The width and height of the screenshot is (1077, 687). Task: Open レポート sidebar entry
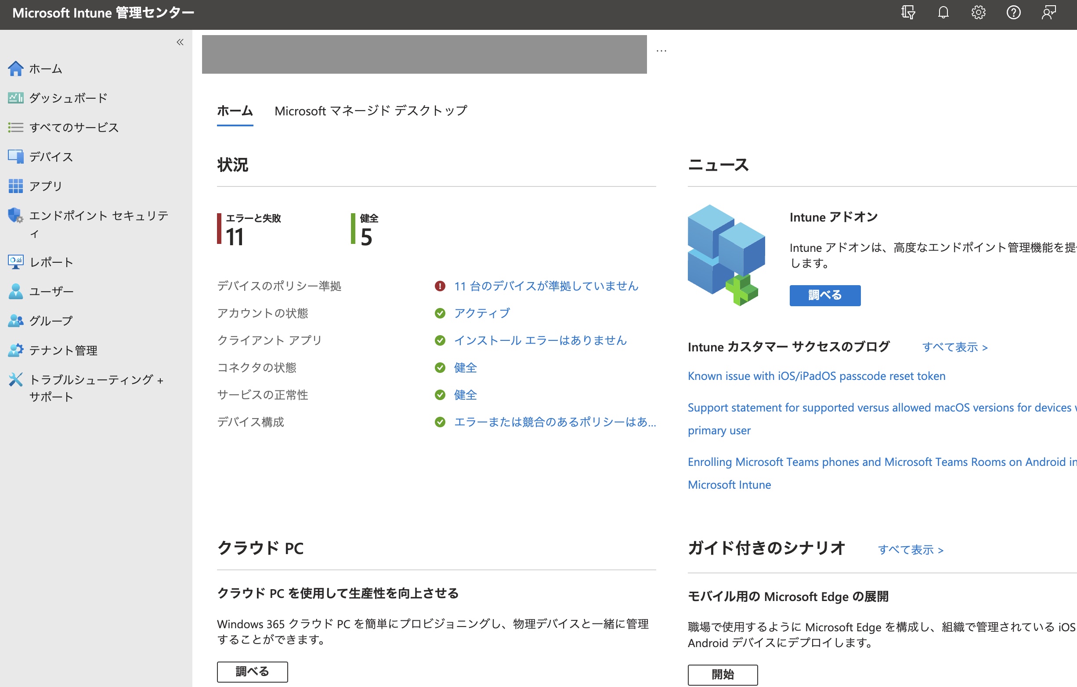(51, 262)
